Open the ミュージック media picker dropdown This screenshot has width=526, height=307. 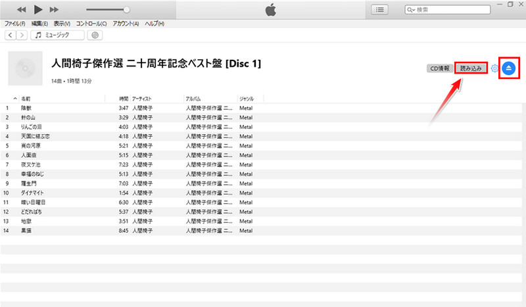pyautogui.click(x=57, y=35)
